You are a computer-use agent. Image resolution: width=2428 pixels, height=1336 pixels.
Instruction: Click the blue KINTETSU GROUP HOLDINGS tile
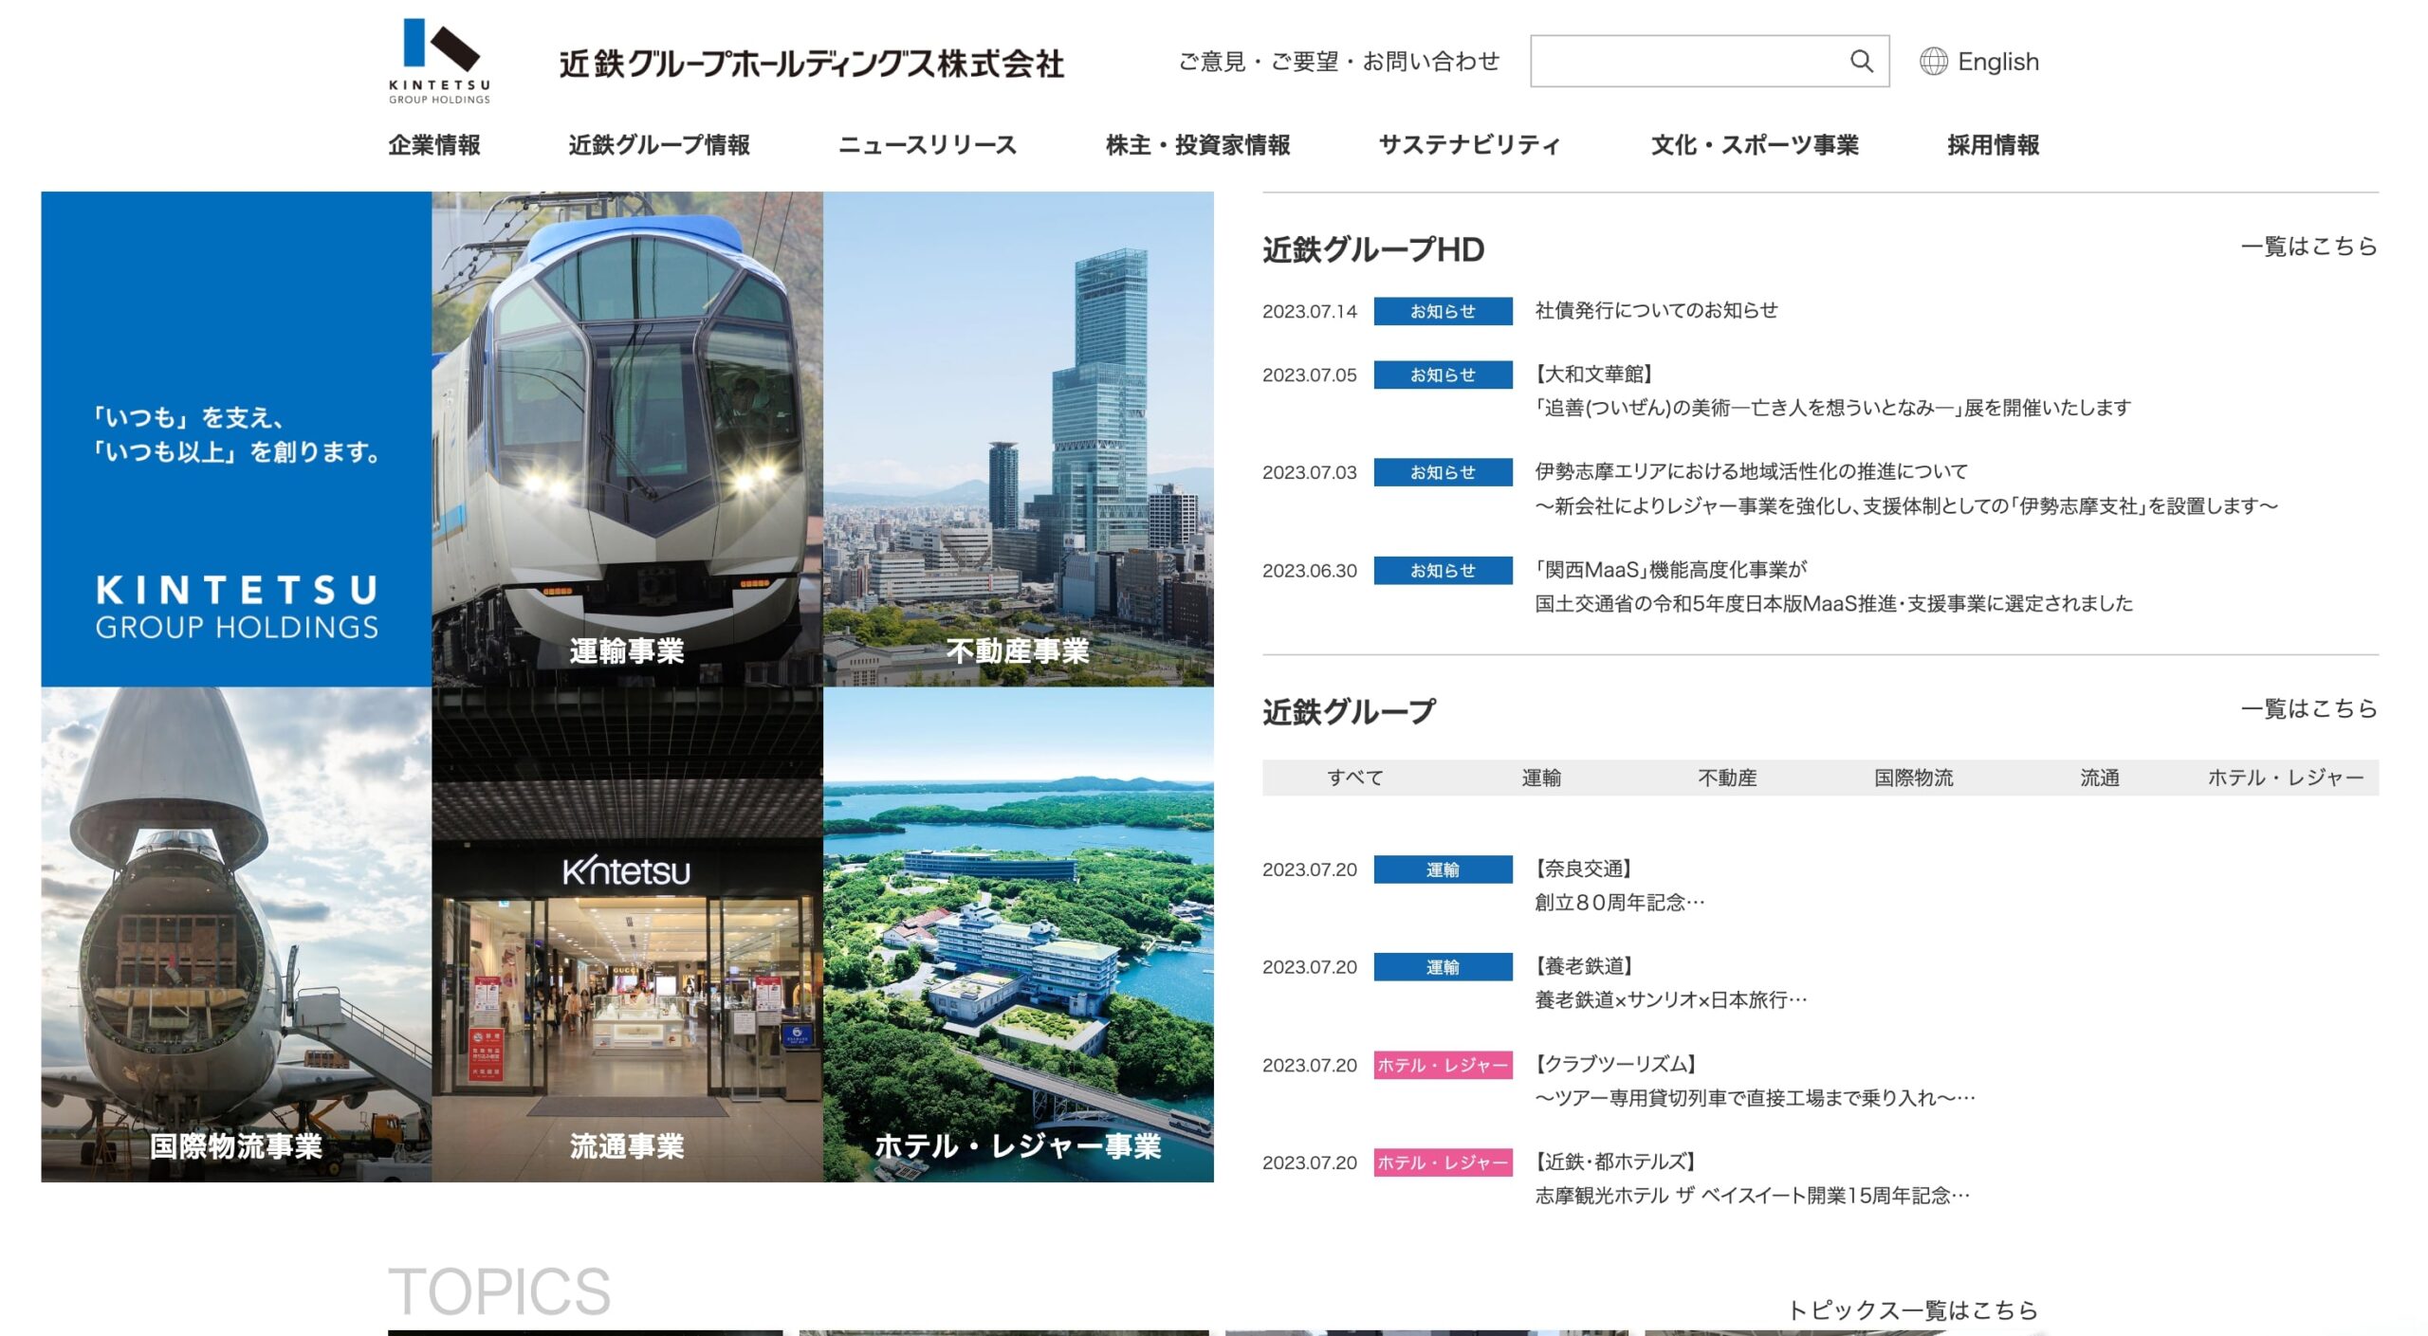[x=236, y=439]
